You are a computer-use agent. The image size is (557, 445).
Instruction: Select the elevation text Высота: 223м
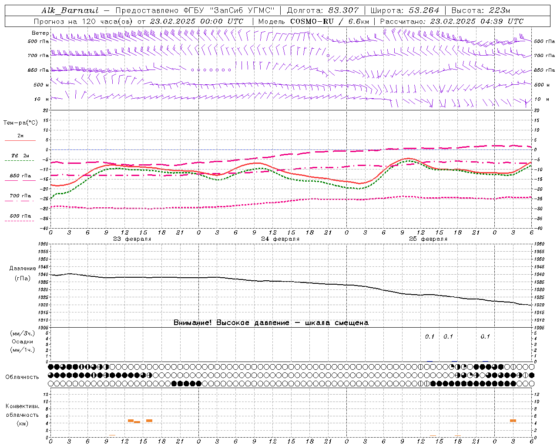click(x=481, y=10)
